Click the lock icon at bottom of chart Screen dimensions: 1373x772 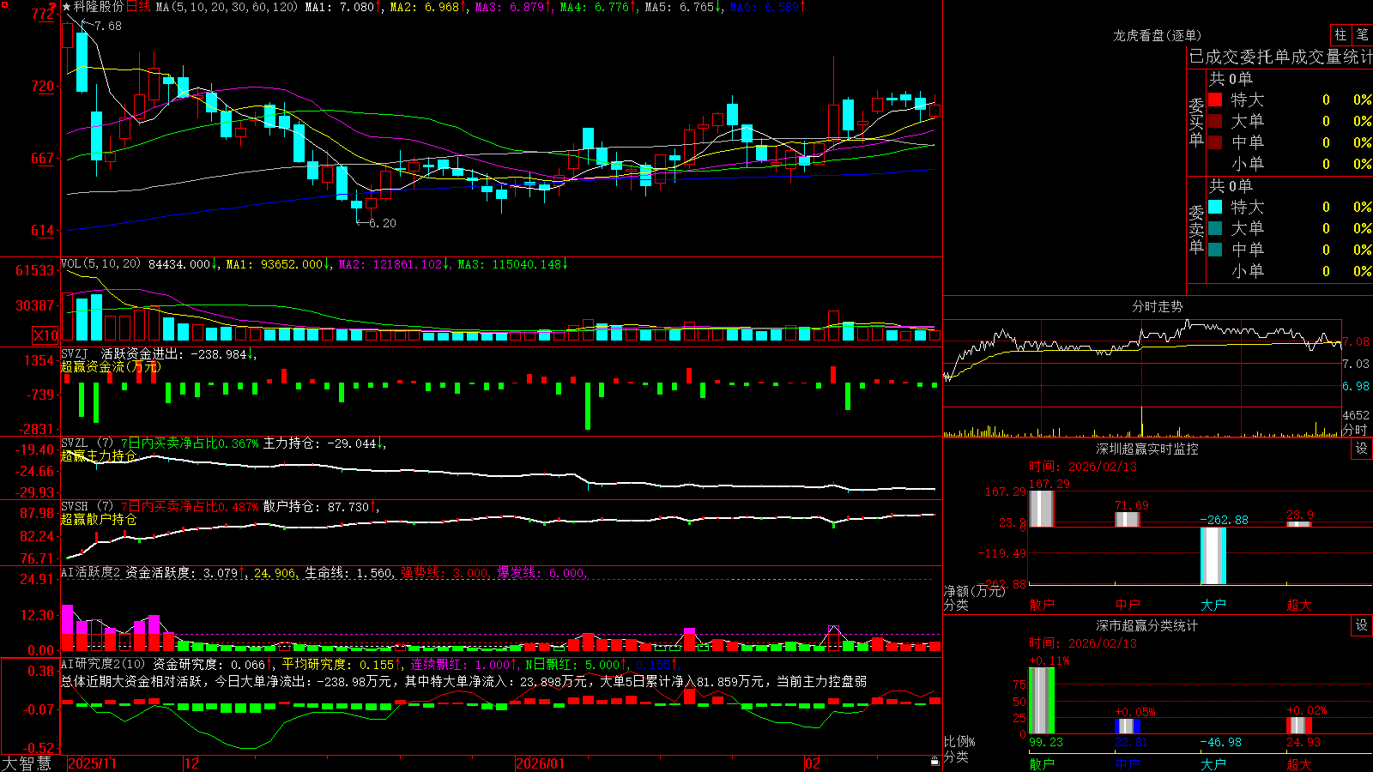[x=935, y=761]
